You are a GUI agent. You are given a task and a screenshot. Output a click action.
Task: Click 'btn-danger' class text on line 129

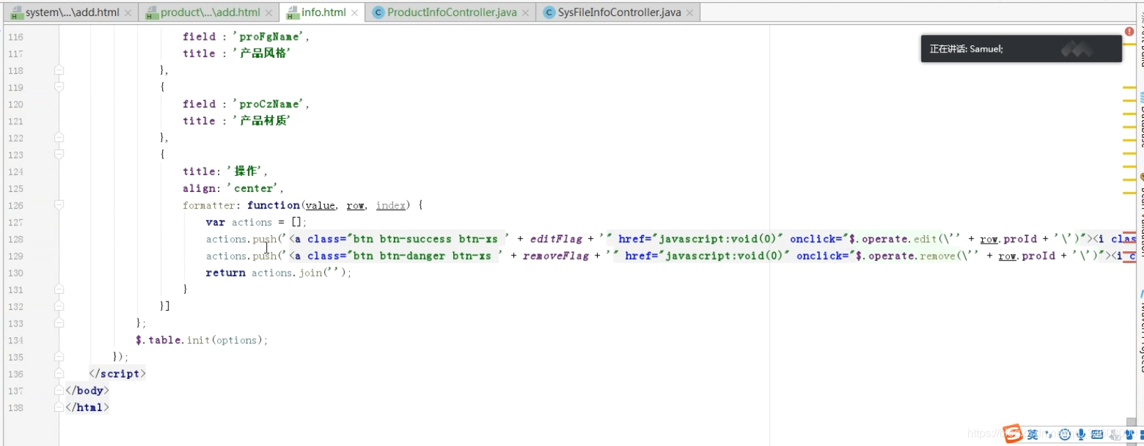(412, 256)
